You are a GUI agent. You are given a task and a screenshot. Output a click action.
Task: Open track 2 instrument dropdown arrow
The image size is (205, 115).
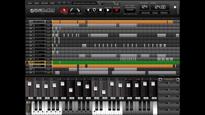[x=31, y=25]
